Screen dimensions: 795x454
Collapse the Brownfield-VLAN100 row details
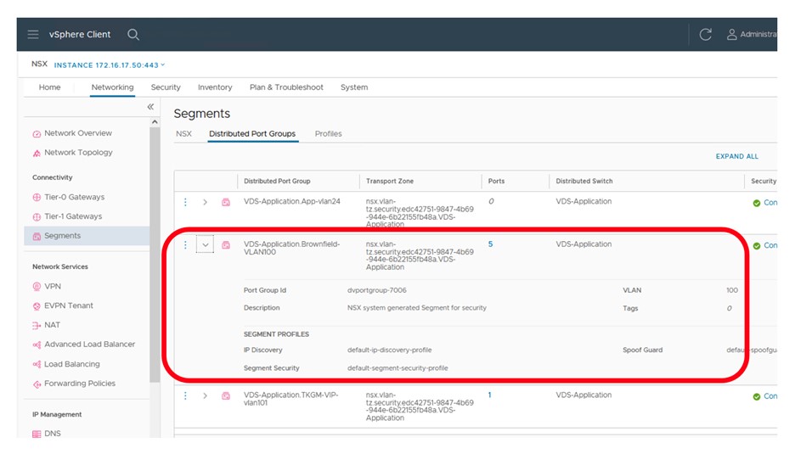click(205, 244)
